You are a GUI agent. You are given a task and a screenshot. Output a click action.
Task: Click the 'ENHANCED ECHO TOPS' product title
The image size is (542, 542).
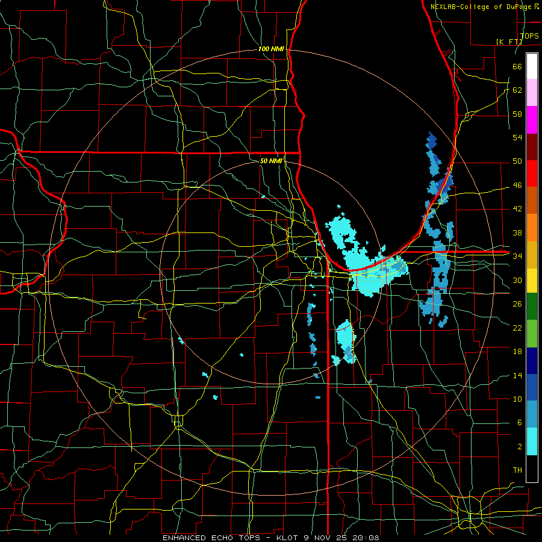(x=211, y=538)
